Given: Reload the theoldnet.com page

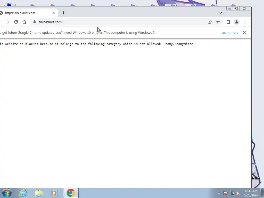Looking at the screenshot, I should pyautogui.click(x=16, y=22).
